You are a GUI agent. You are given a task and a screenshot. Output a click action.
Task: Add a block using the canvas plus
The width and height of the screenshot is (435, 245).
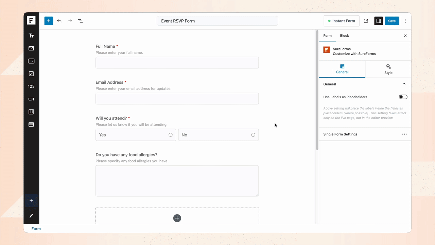click(177, 218)
